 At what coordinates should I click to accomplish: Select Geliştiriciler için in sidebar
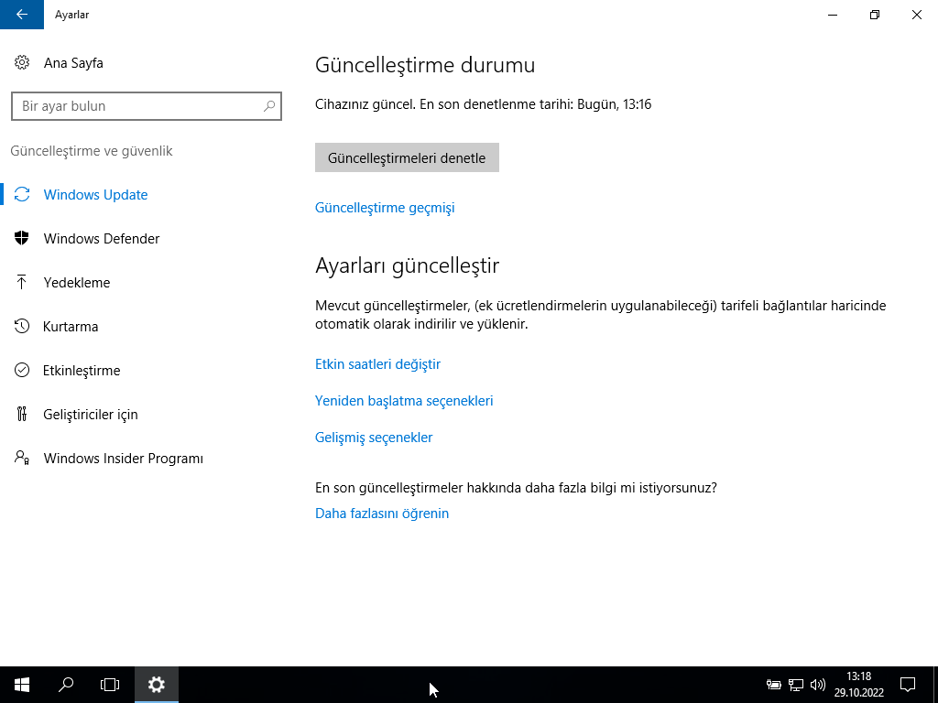tap(91, 415)
